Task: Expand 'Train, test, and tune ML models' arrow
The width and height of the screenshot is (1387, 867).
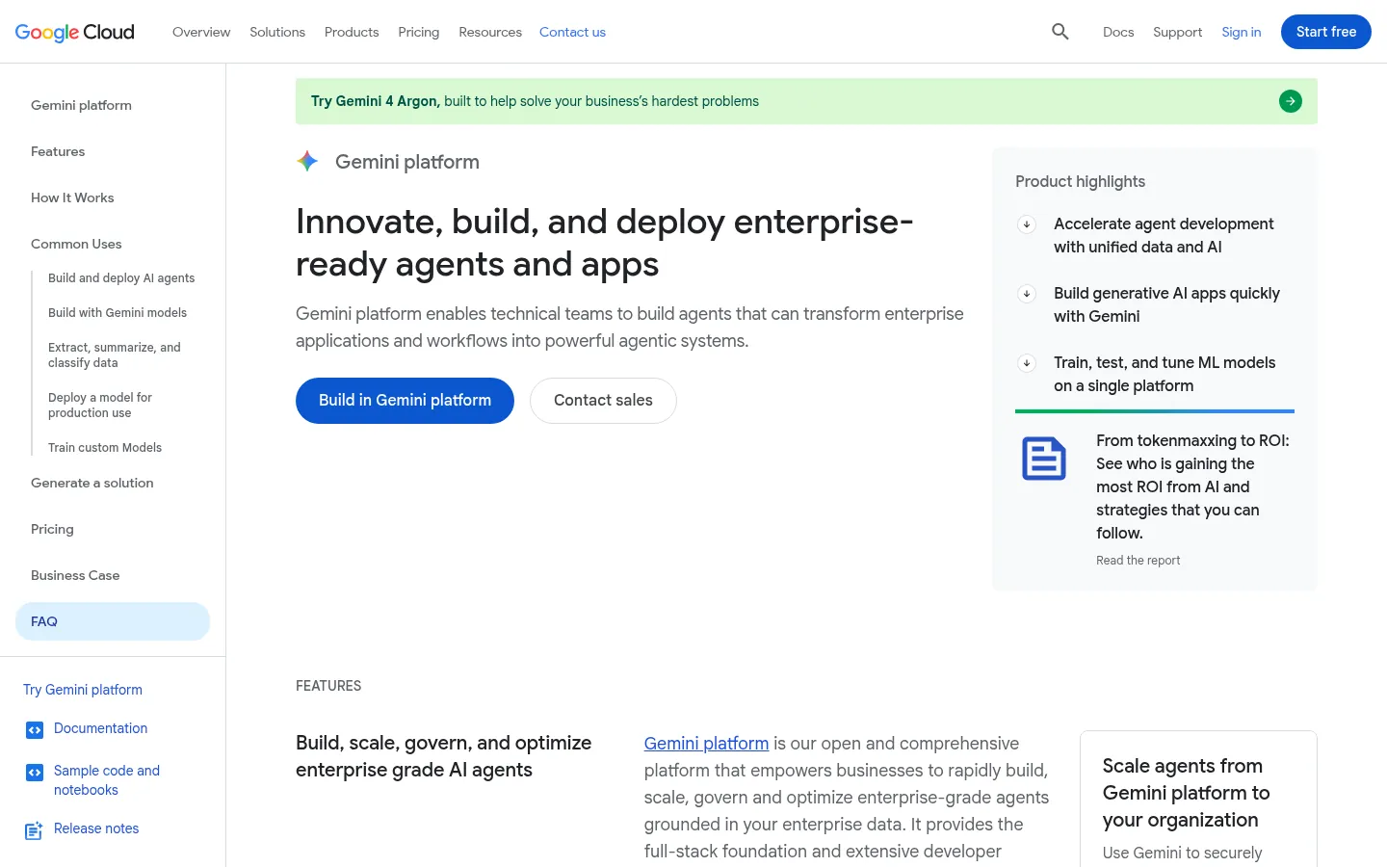Action: (1027, 363)
